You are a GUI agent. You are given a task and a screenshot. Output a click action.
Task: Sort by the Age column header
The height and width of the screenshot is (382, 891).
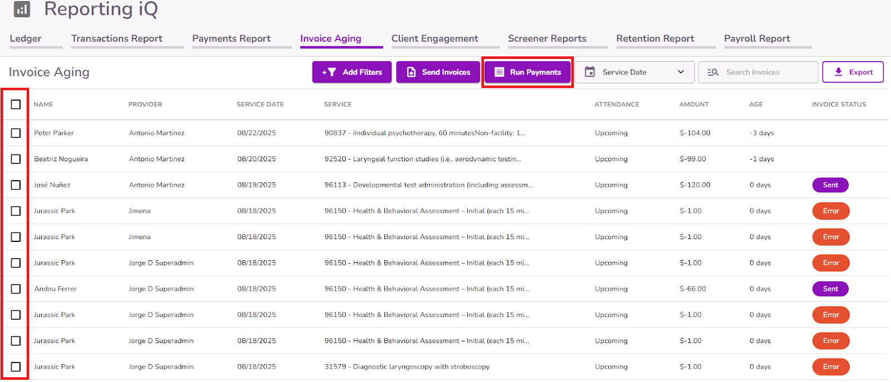tap(756, 105)
